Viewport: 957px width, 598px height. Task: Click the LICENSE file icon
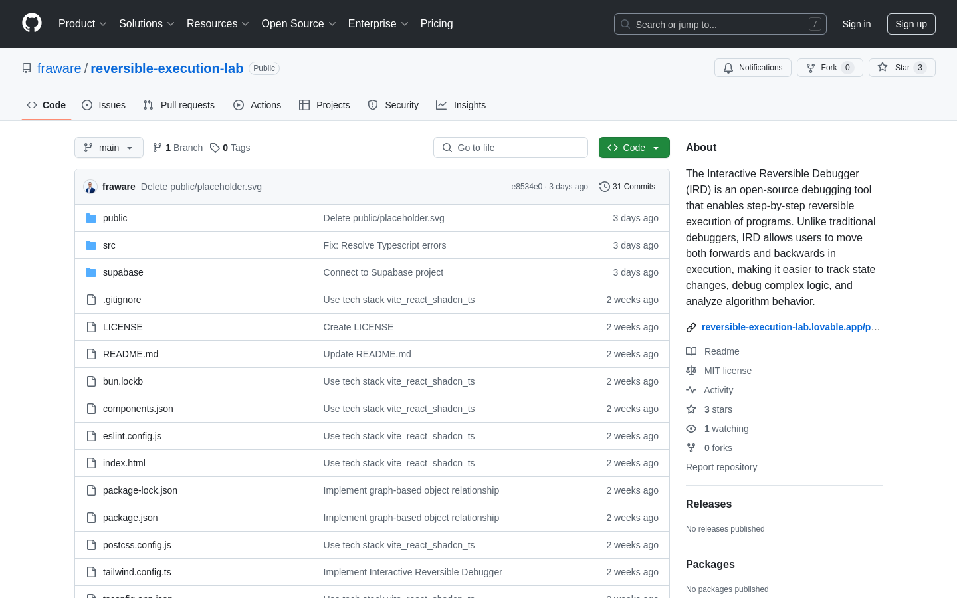point(91,327)
